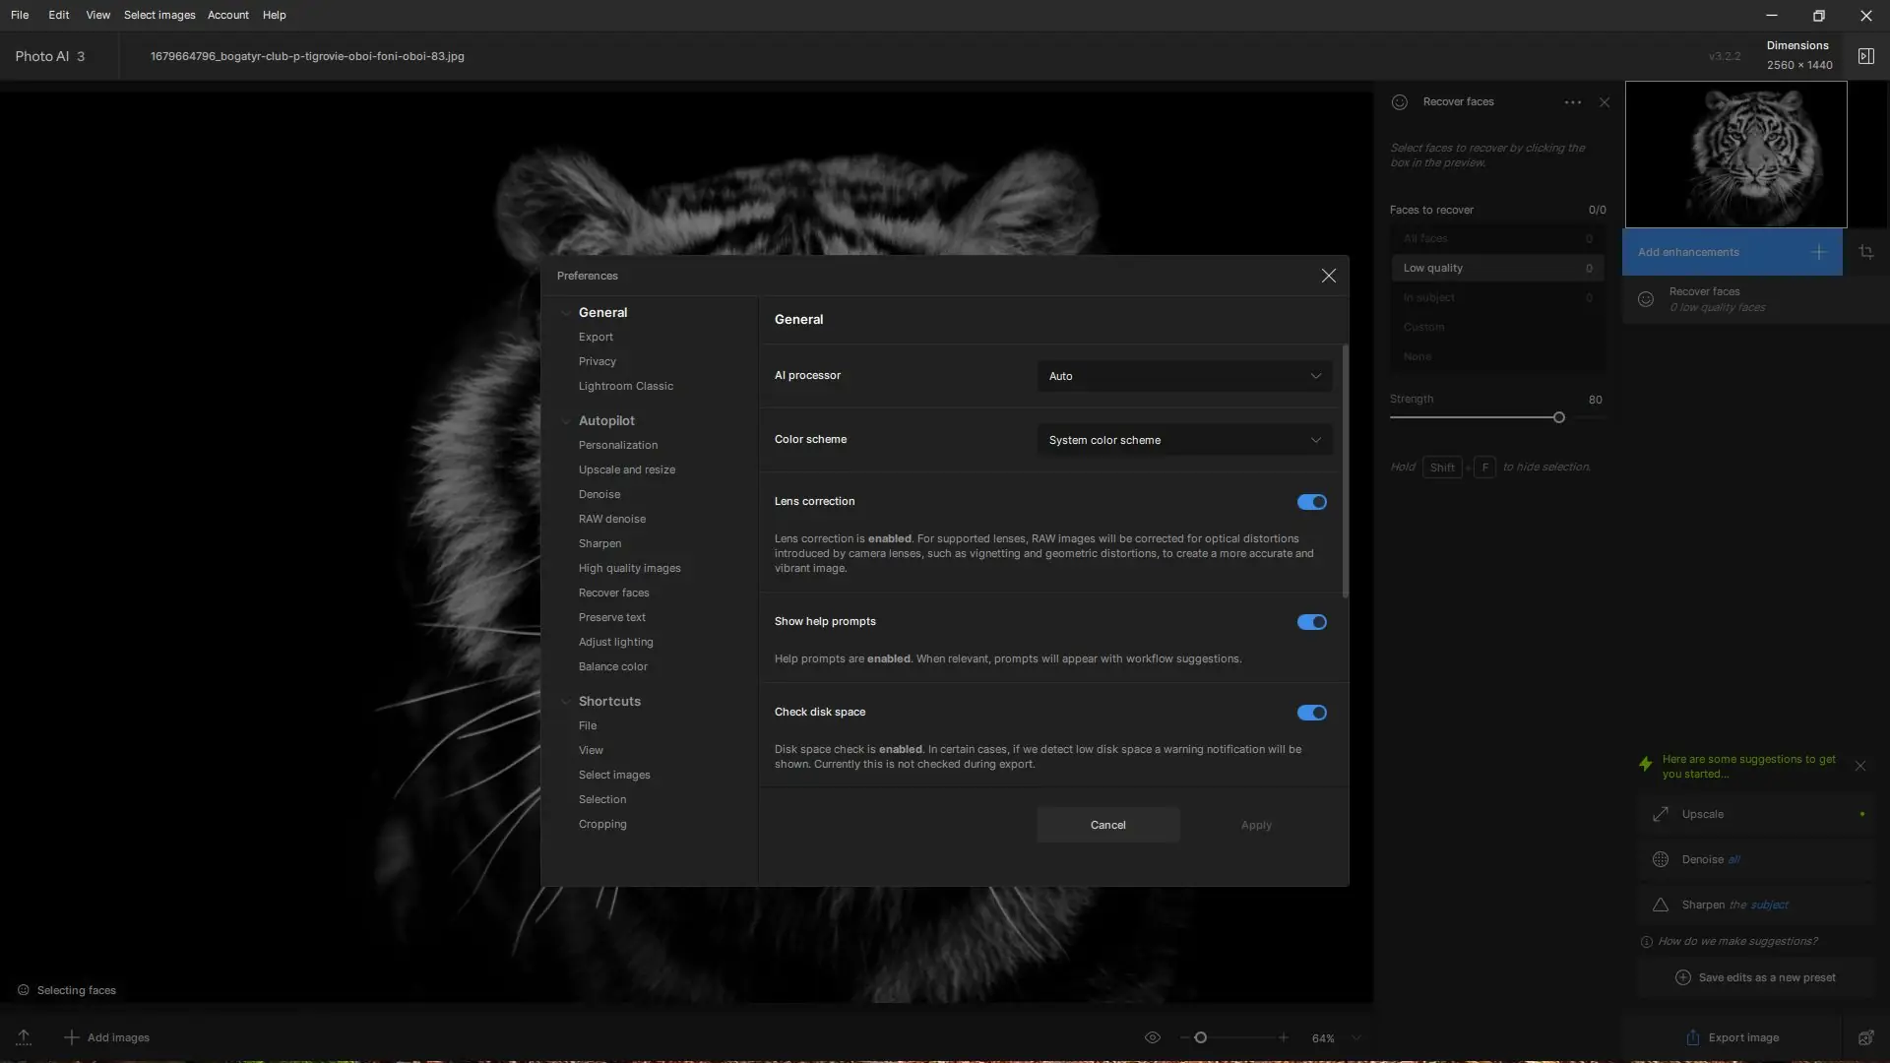Screen dimensions: 1890x1063
Task: Click the plus icon on Add enhancements
Action: tap(1818, 253)
